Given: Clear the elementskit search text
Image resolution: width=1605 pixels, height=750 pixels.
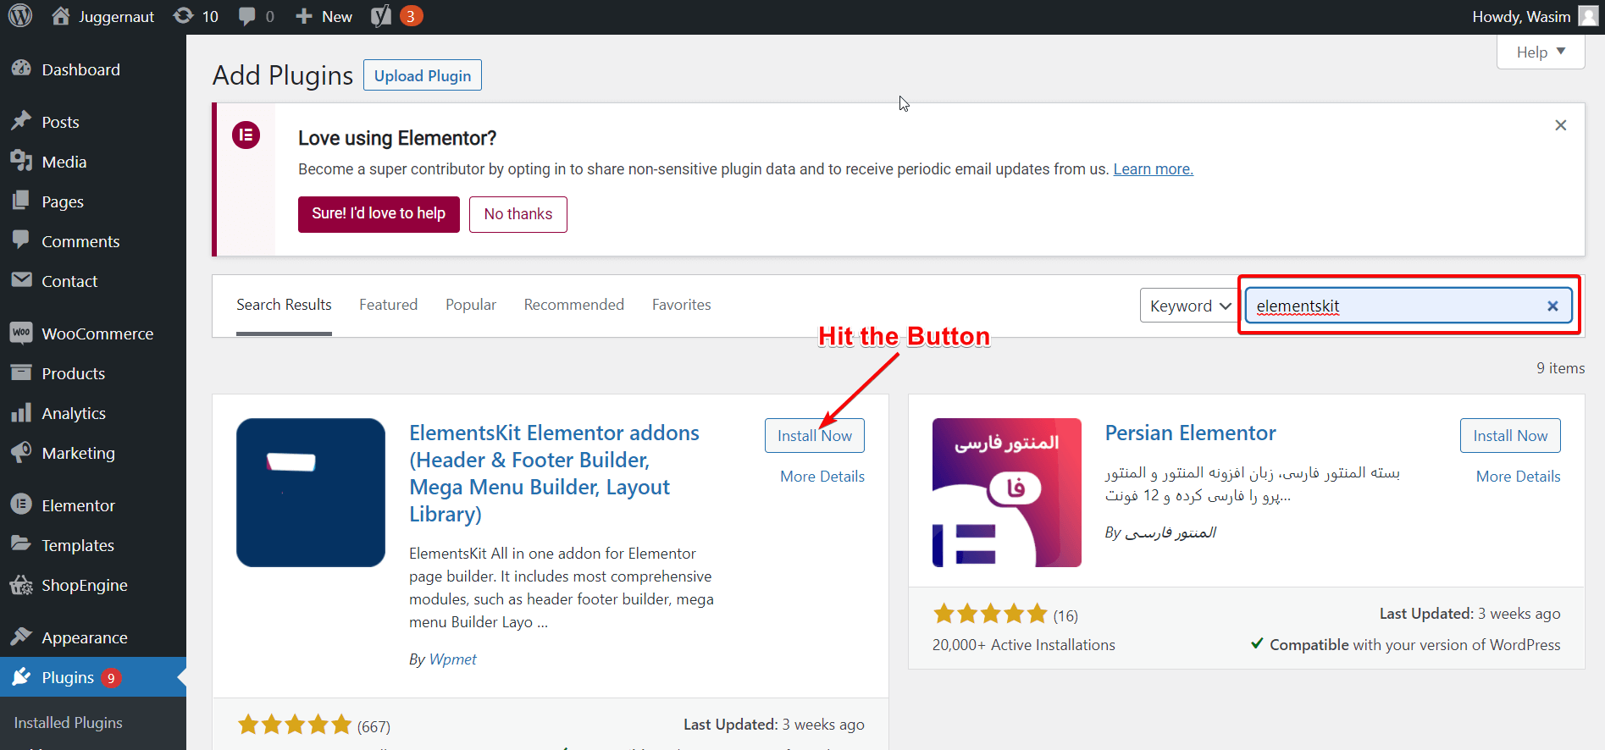Looking at the screenshot, I should click(x=1552, y=306).
